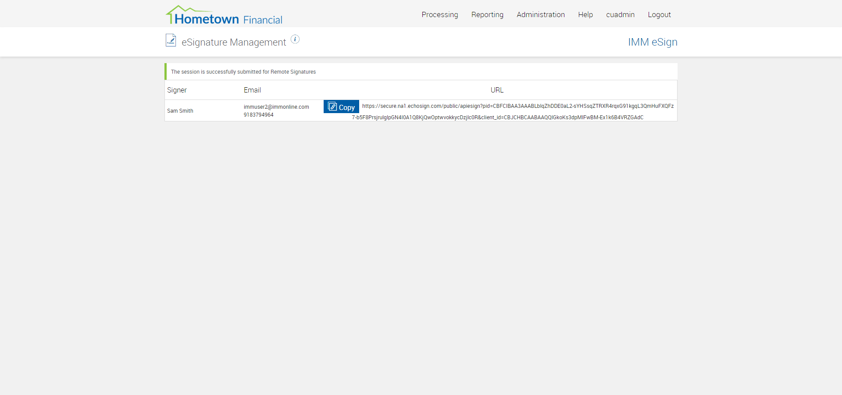Click the Hometown Financial logo
842x395 pixels.
224,15
